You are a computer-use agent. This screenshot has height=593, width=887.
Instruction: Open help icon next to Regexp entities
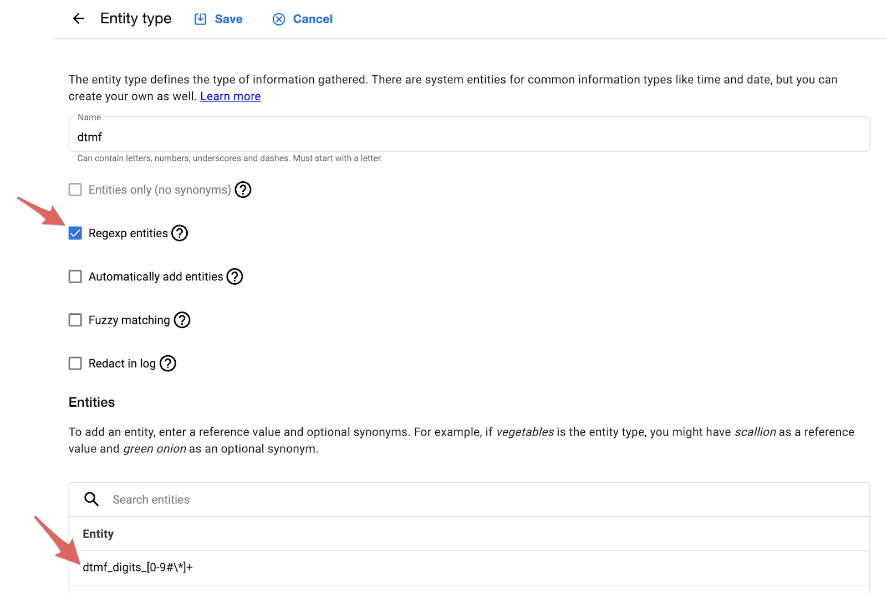[180, 233]
